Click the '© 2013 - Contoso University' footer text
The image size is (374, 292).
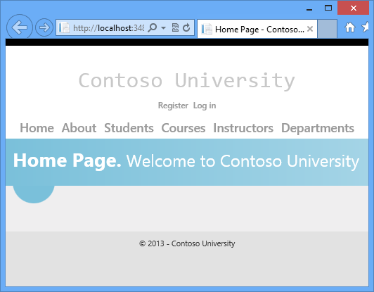[187, 243]
